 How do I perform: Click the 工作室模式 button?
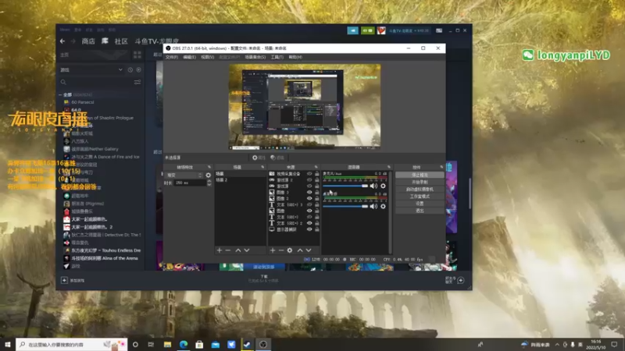click(420, 197)
